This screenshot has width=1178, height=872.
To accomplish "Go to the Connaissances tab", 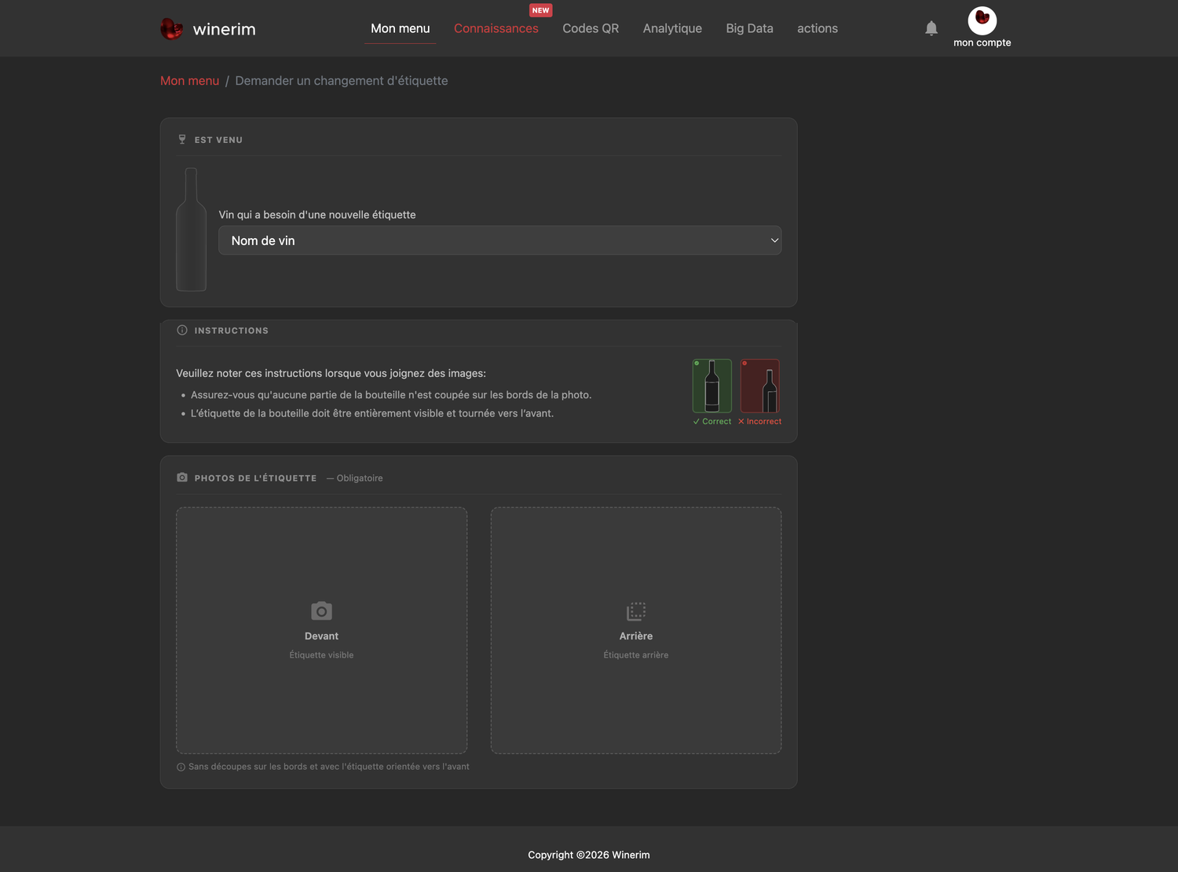I will coord(496,28).
